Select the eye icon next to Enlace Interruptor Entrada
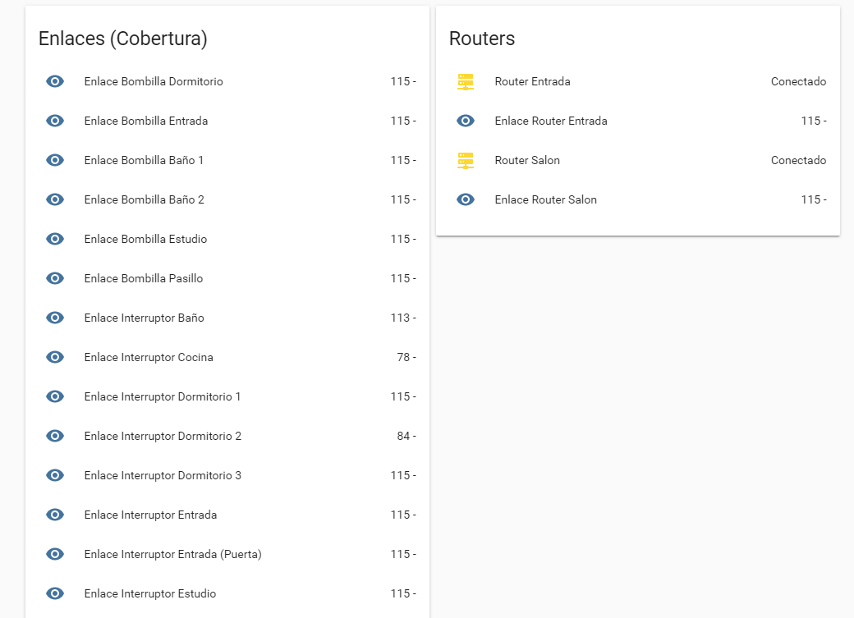Image resolution: width=854 pixels, height=618 pixels. click(55, 515)
